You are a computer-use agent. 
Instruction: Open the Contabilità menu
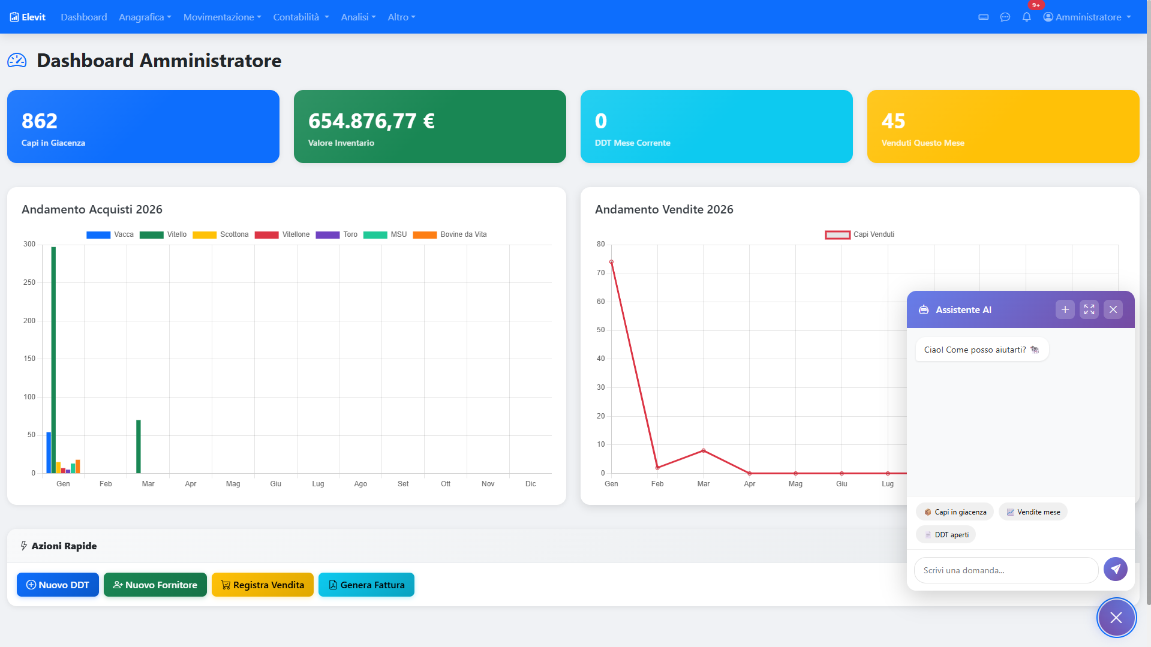tap(300, 17)
